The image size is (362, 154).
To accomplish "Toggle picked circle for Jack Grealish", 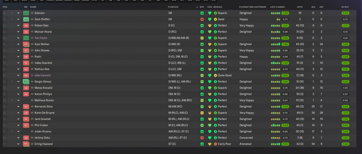I will 4,119.
